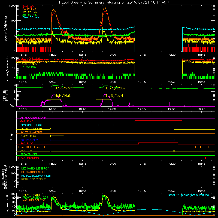This screenshot has height=218, width=218.
Task: Click the HESSI Observing Summary title text
Action: [x=115, y=2]
